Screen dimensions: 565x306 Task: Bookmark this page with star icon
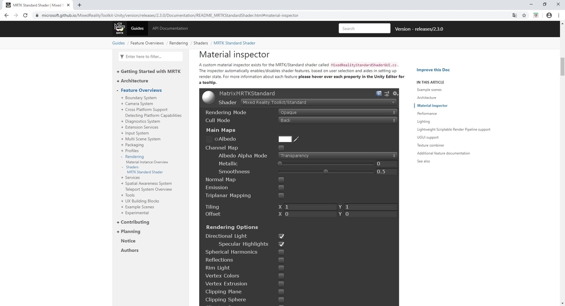524,15
